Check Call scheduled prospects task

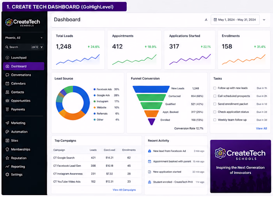tap(214, 96)
